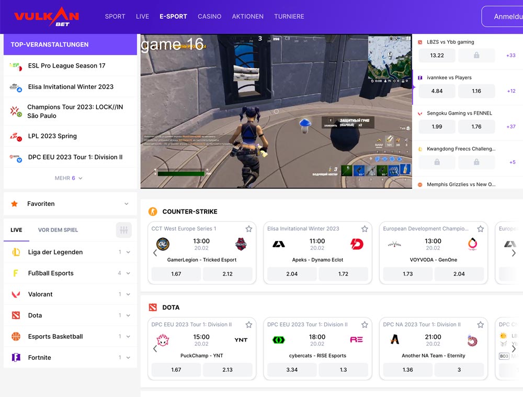523x397 pixels.
Task: Click the Esports Basketball icon
Action: [16, 336]
